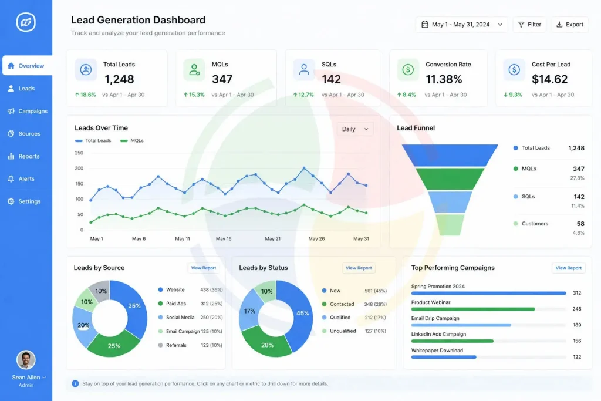This screenshot has width=601, height=401.
Task: Click the May 16 axis label
Action: [224, 238]
